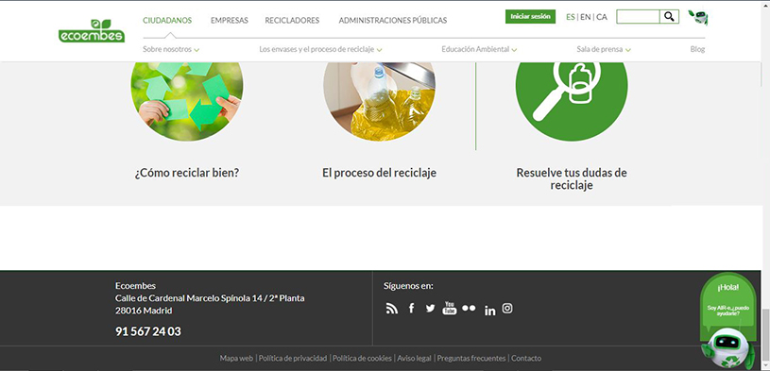Click the small robot icon in header
The height and width of the screenshot is (371, 770).
coord(698,17)
